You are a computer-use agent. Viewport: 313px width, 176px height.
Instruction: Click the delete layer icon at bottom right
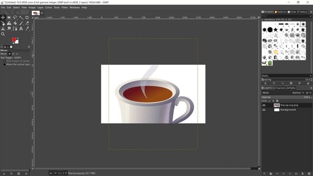(x=309, y=174)
